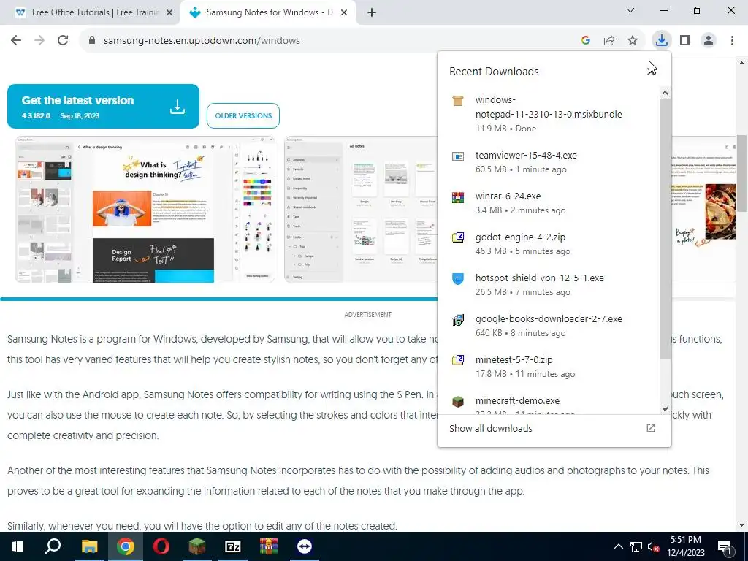The height and width of the screenshot is (561, 748).
Task: Click the hotspot shield file icon
Action: pyautogui.click(x=458, y=278)
